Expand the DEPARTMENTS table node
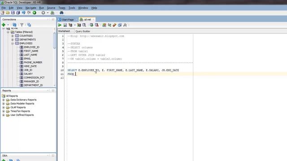The height and width of the screenshot is (161, 287). click(13, 40)
